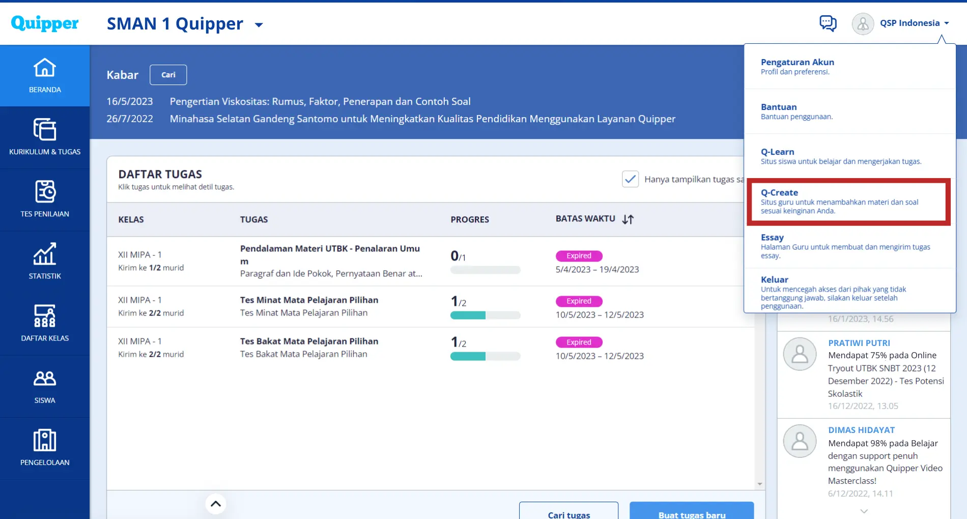Select Essay menu item
The width and height of the screenshot is (967, 519).
(849, 246)
